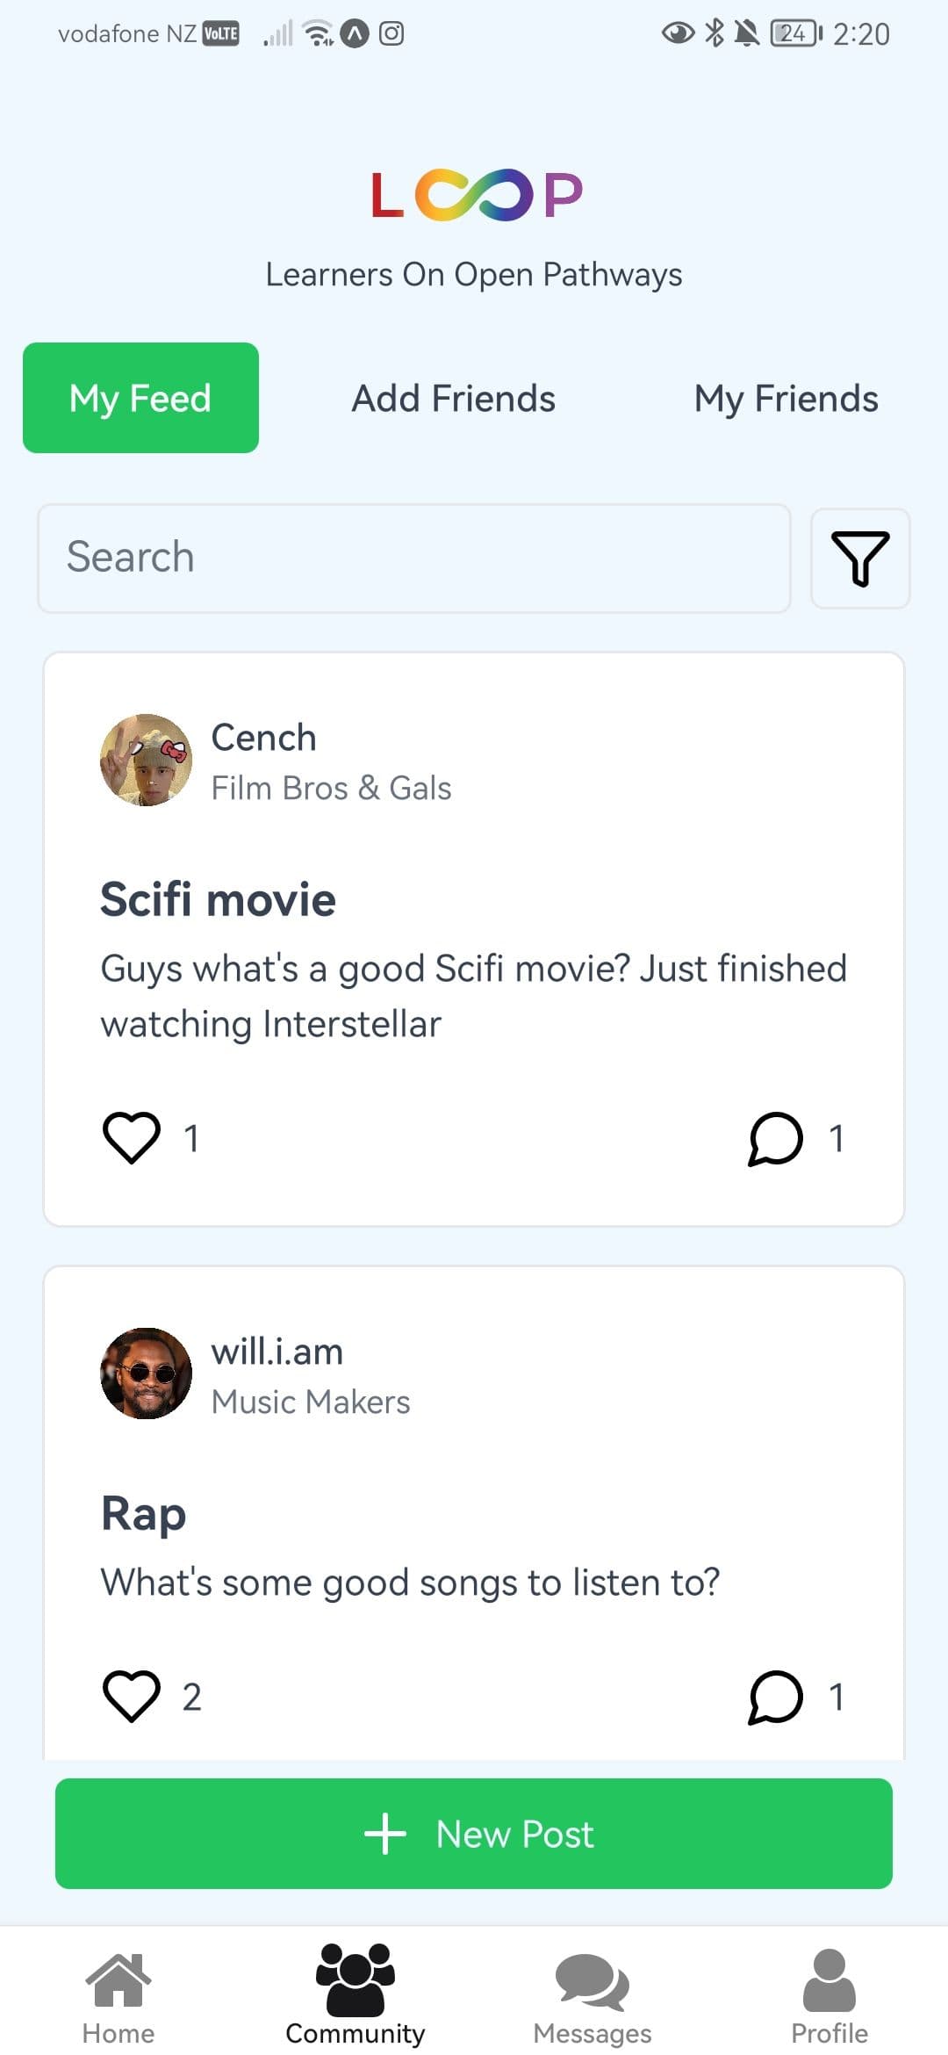The height and width of the screenshot is (2055, 948).
Task: Open the feed filter funnel icon
Action: [x=860, y=559]
